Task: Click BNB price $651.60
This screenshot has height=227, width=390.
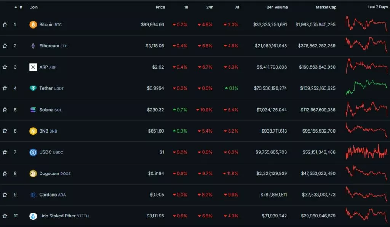Action: (156, 131)
